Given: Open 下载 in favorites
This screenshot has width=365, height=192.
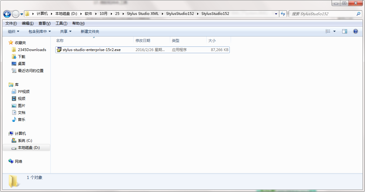Looking at the screenshot, I should click(22, 57).
